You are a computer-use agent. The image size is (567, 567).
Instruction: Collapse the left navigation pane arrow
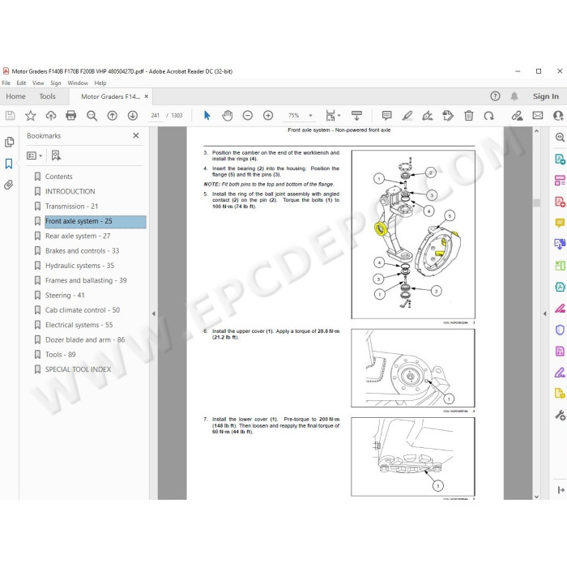pos(154,313)
